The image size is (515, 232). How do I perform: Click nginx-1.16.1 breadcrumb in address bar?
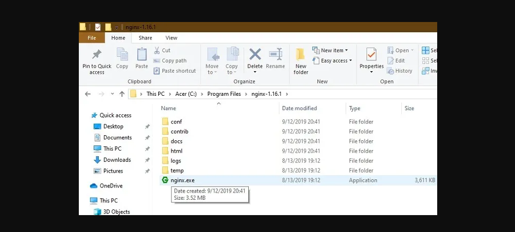click(266, 94)
